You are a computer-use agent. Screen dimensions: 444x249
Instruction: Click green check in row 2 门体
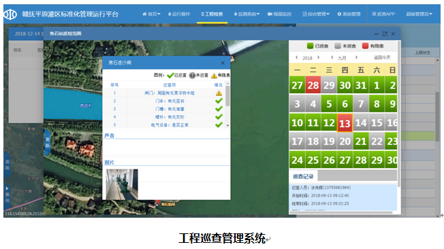219,101
